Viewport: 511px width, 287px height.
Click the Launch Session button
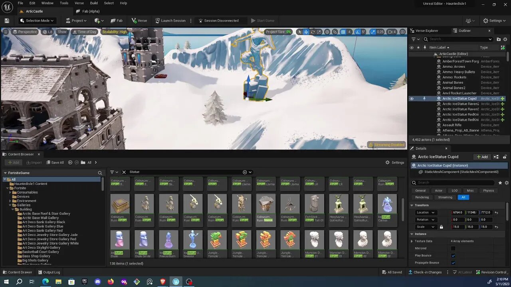170,21
